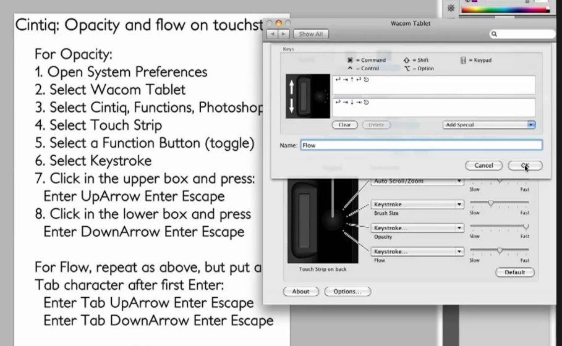Click "Enter Tab UpArrow Enter Escape" line
This screenshot has width=562, height=346.
click(x=148, y=303)
